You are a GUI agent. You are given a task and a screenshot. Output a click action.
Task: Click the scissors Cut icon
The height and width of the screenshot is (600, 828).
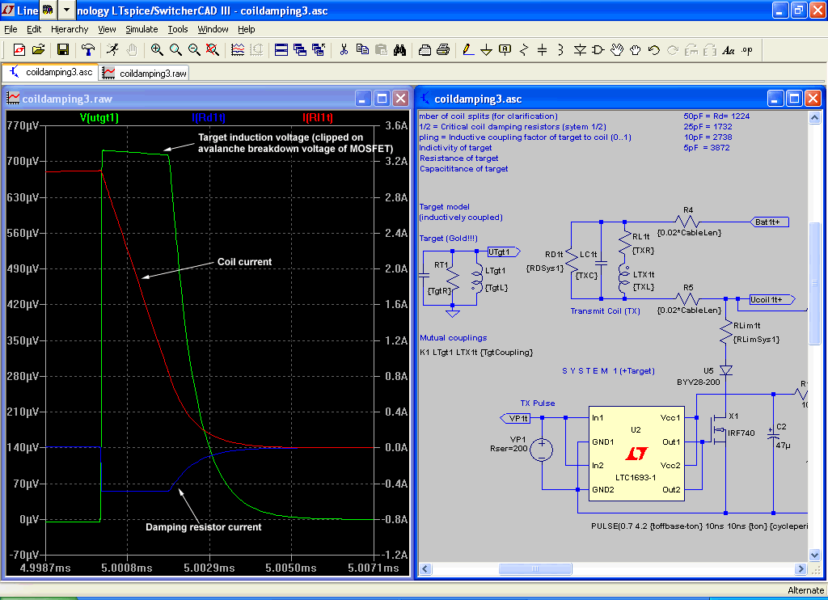pos(344,49)
